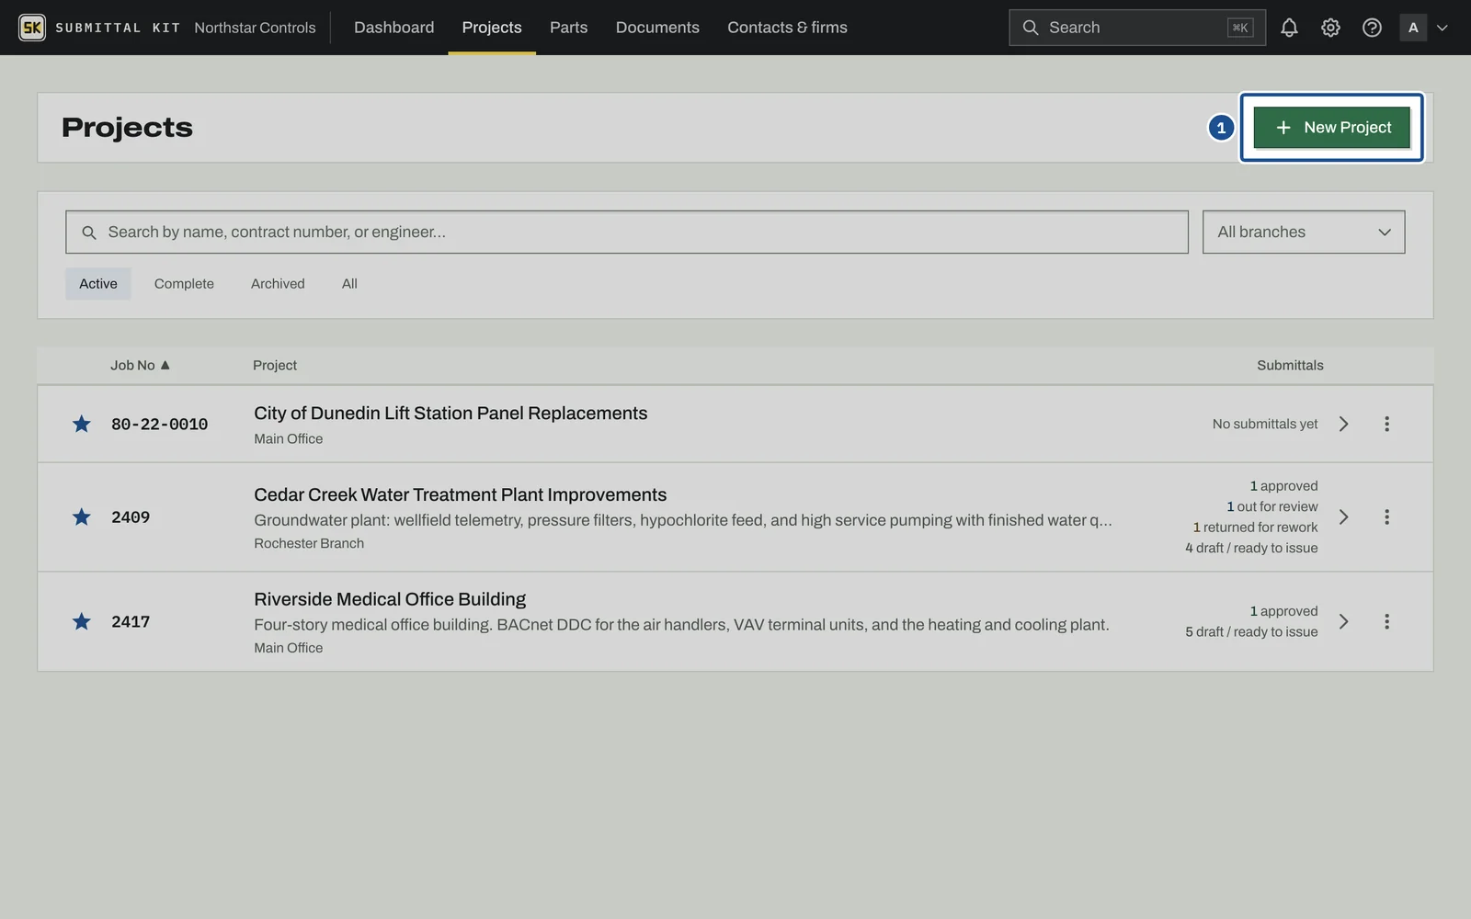1471x919 pixels.
Task: Toggle favorite star for job 2417
Action: [82, 622]
